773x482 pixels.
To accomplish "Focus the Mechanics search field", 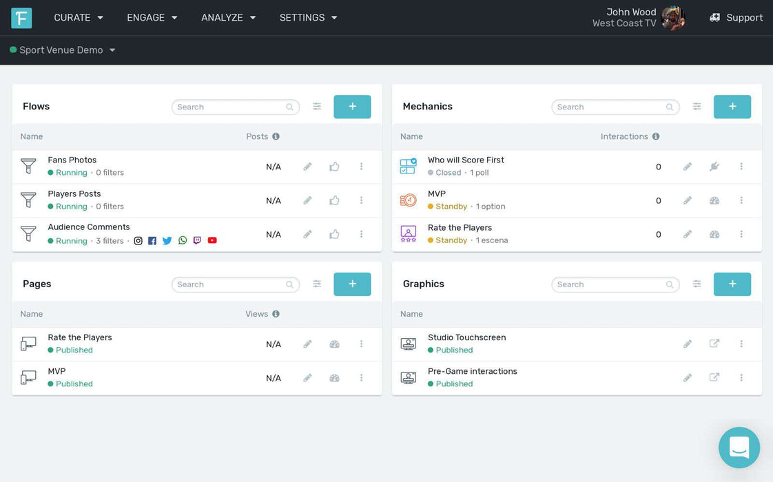I will click(610, 107).
